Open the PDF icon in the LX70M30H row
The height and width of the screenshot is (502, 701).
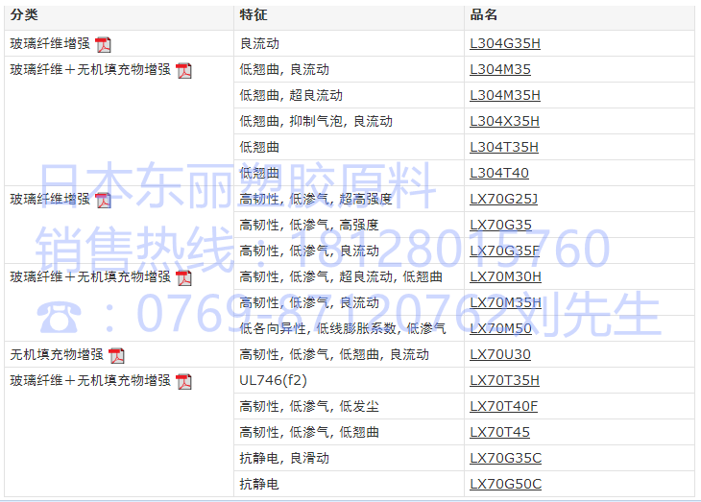pos(183,277)
